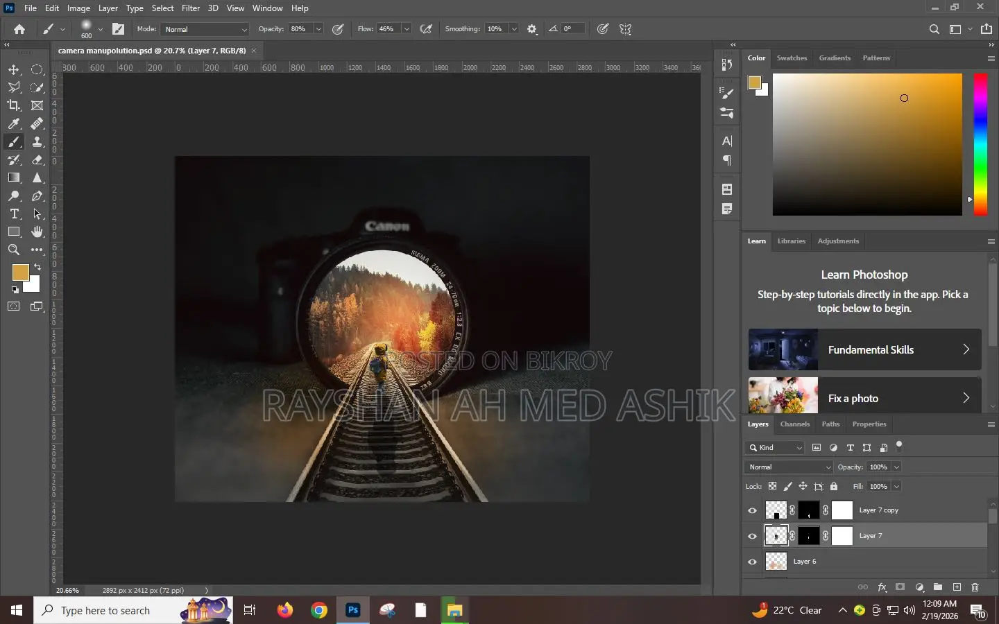Switch to the Channels tab
The width and height of the screenshot is (999, 624).
pos(795,424)
